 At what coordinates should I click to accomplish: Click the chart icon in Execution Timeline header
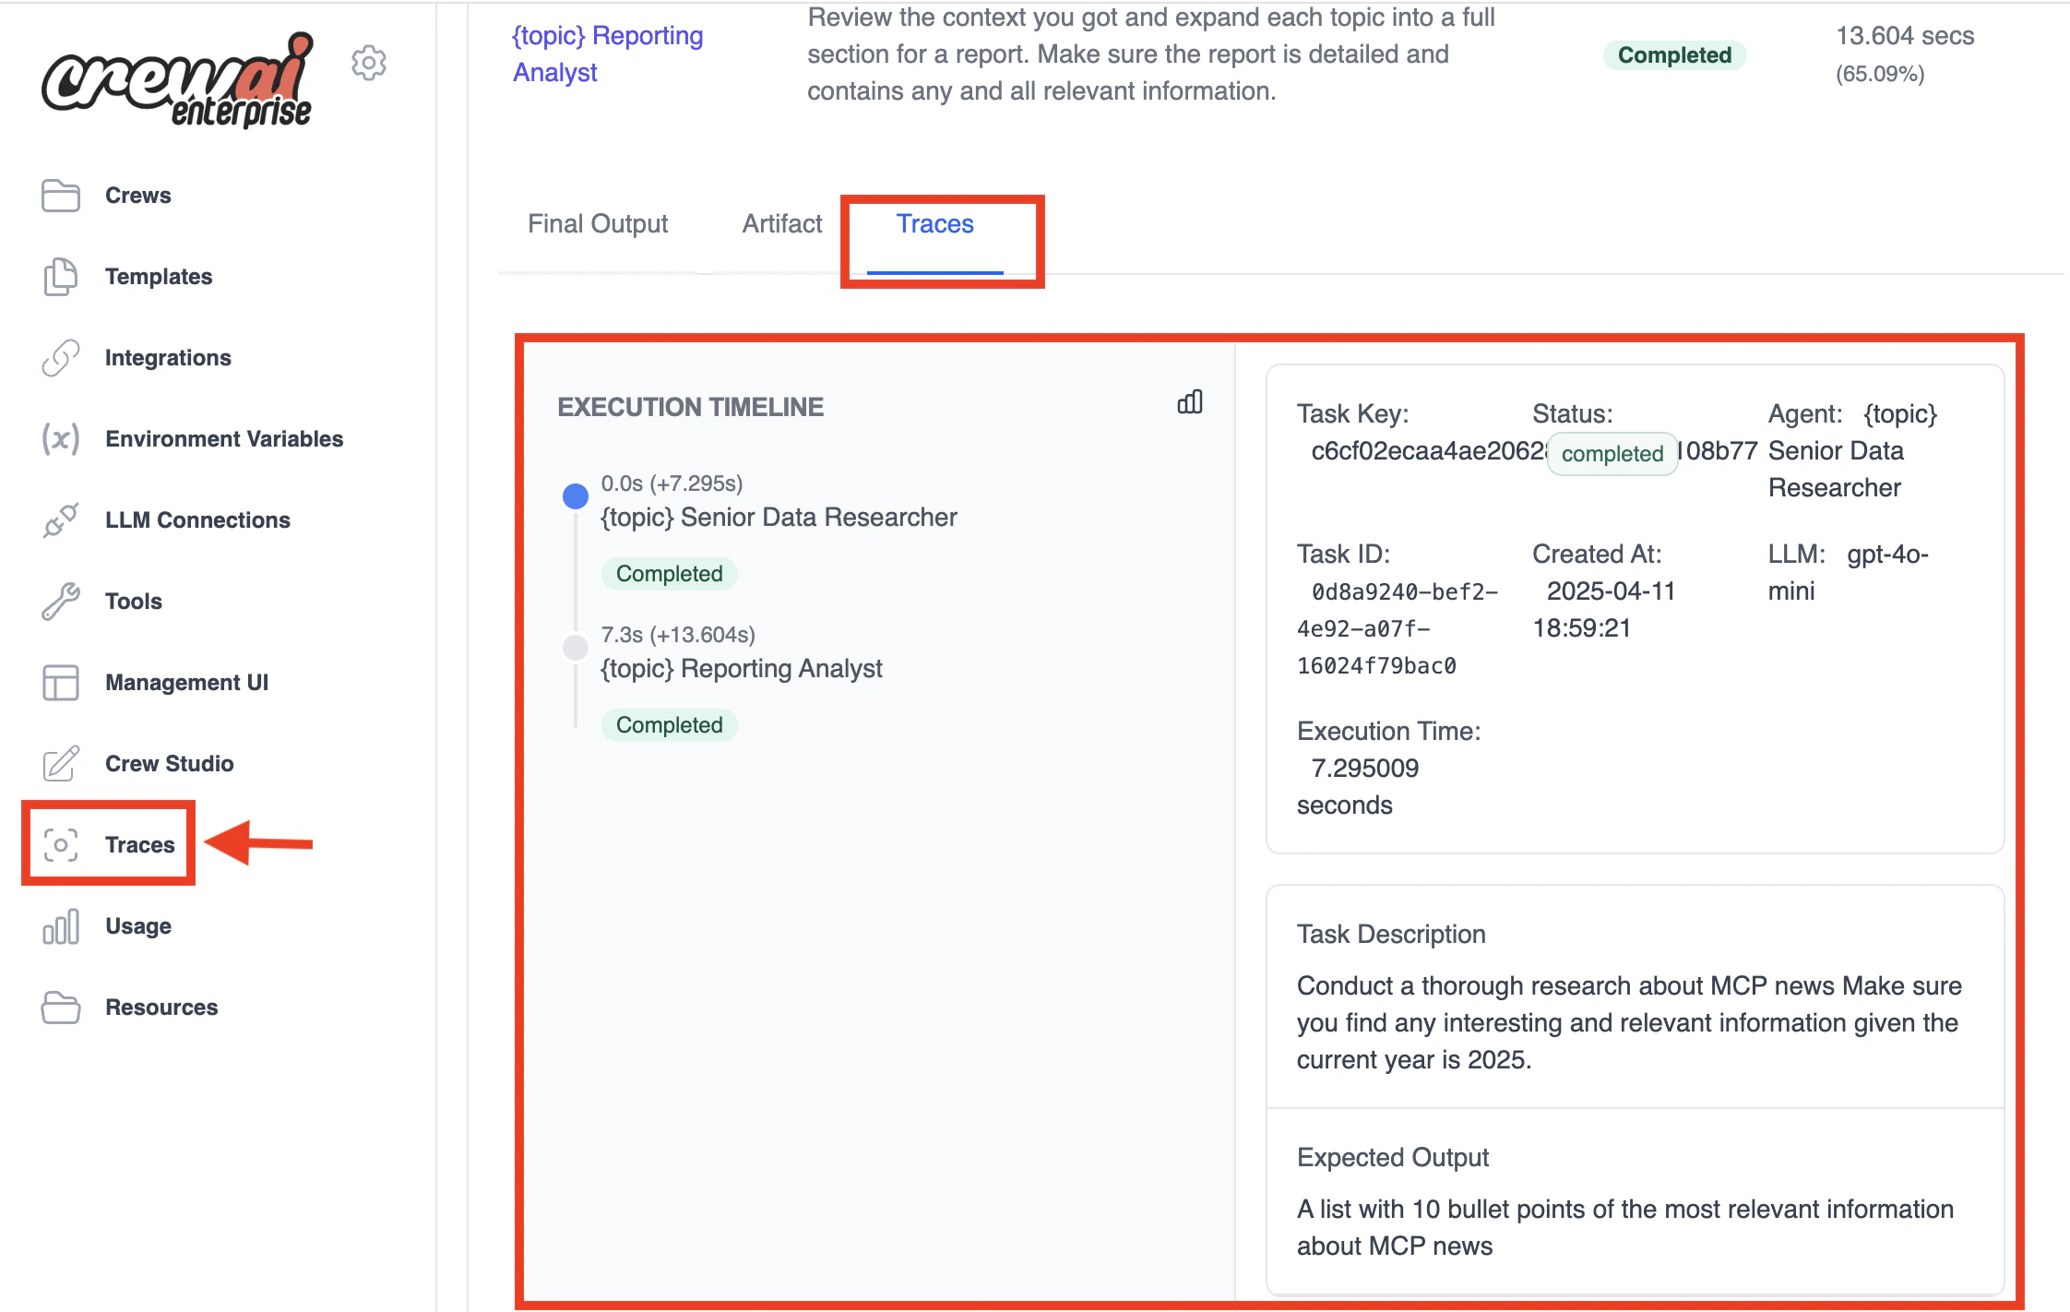click(x=1189, y=403)
